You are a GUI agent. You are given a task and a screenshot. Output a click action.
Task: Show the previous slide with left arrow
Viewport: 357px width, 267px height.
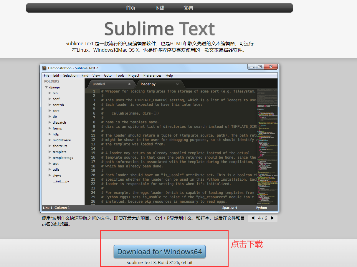pos(253,218)
